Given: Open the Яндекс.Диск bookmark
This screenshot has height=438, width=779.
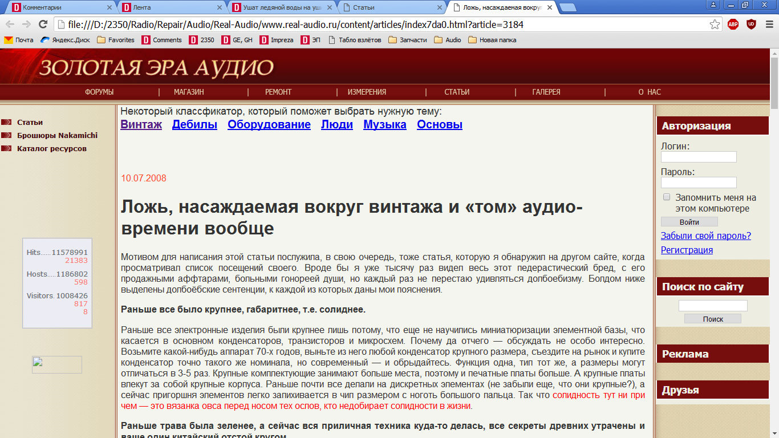Looking at the screenshot, I should click(65, 40).
